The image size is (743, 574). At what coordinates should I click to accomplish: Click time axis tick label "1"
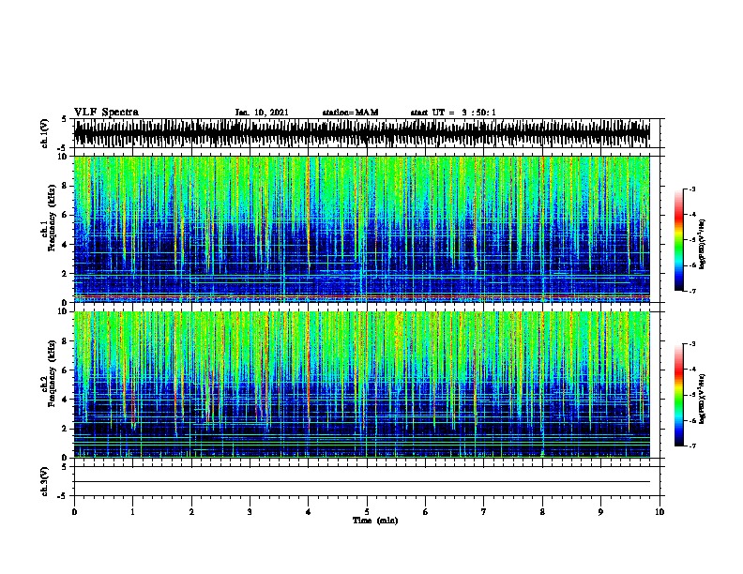[x=132, y=512]
